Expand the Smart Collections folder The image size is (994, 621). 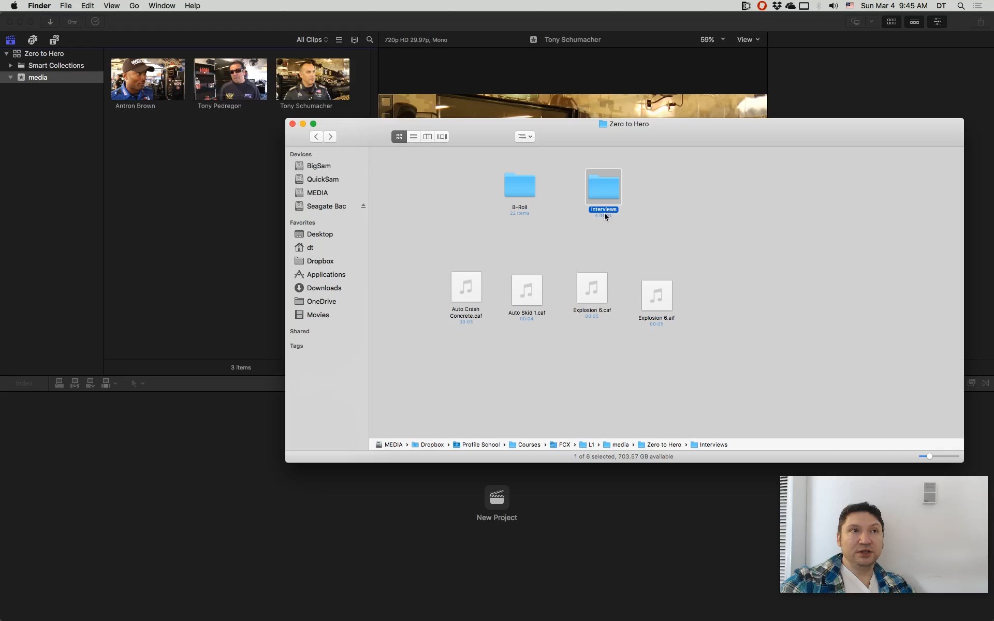click(x=10, y=66)
